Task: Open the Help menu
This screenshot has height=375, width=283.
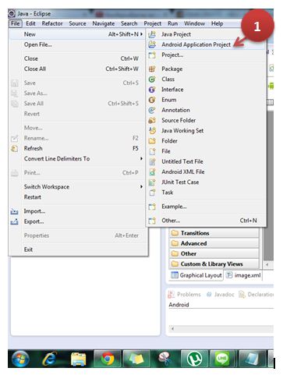Action: (217, 23)
